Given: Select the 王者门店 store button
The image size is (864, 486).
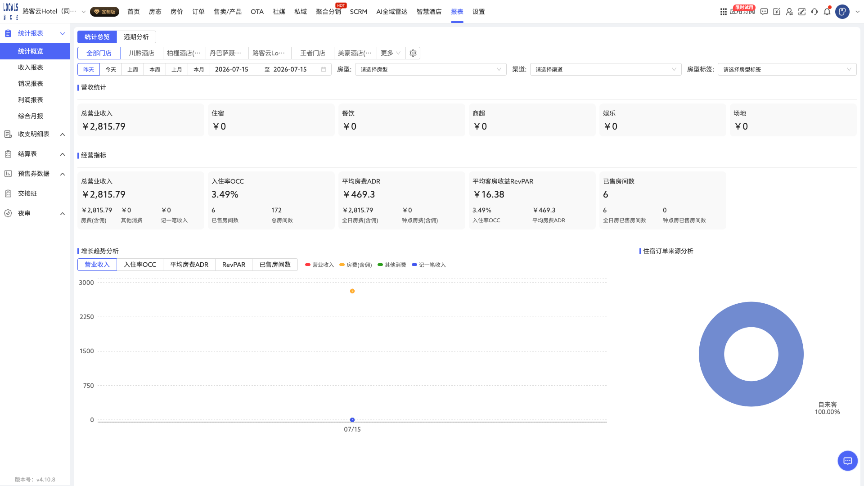Looking at the screenshot, I should [x=313, y=53].
